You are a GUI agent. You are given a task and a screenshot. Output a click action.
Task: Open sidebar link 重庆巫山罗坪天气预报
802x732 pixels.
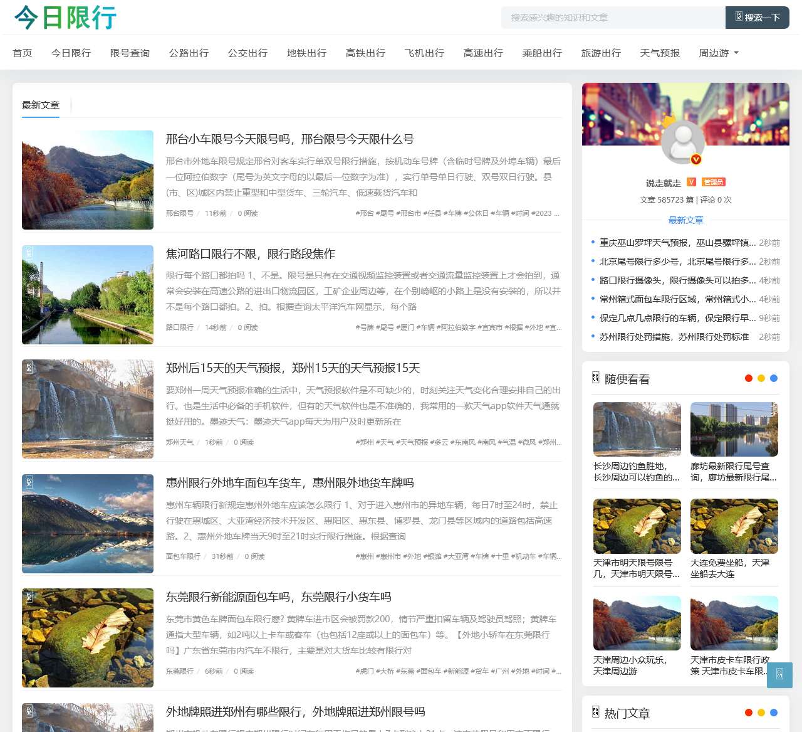(677, 243)
